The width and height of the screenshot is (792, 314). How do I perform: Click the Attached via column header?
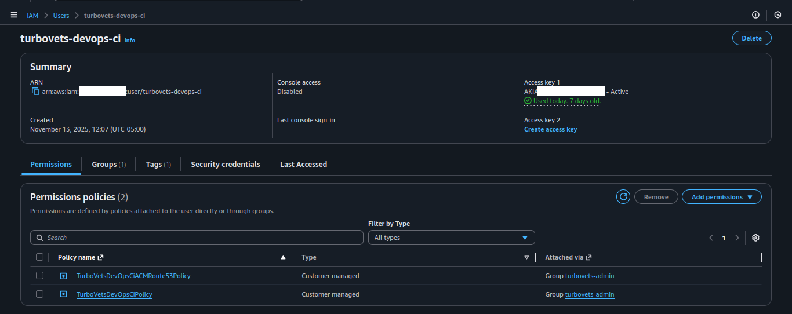point(564,257)
